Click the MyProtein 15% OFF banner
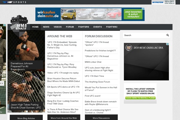 click(x=163, y=2)
